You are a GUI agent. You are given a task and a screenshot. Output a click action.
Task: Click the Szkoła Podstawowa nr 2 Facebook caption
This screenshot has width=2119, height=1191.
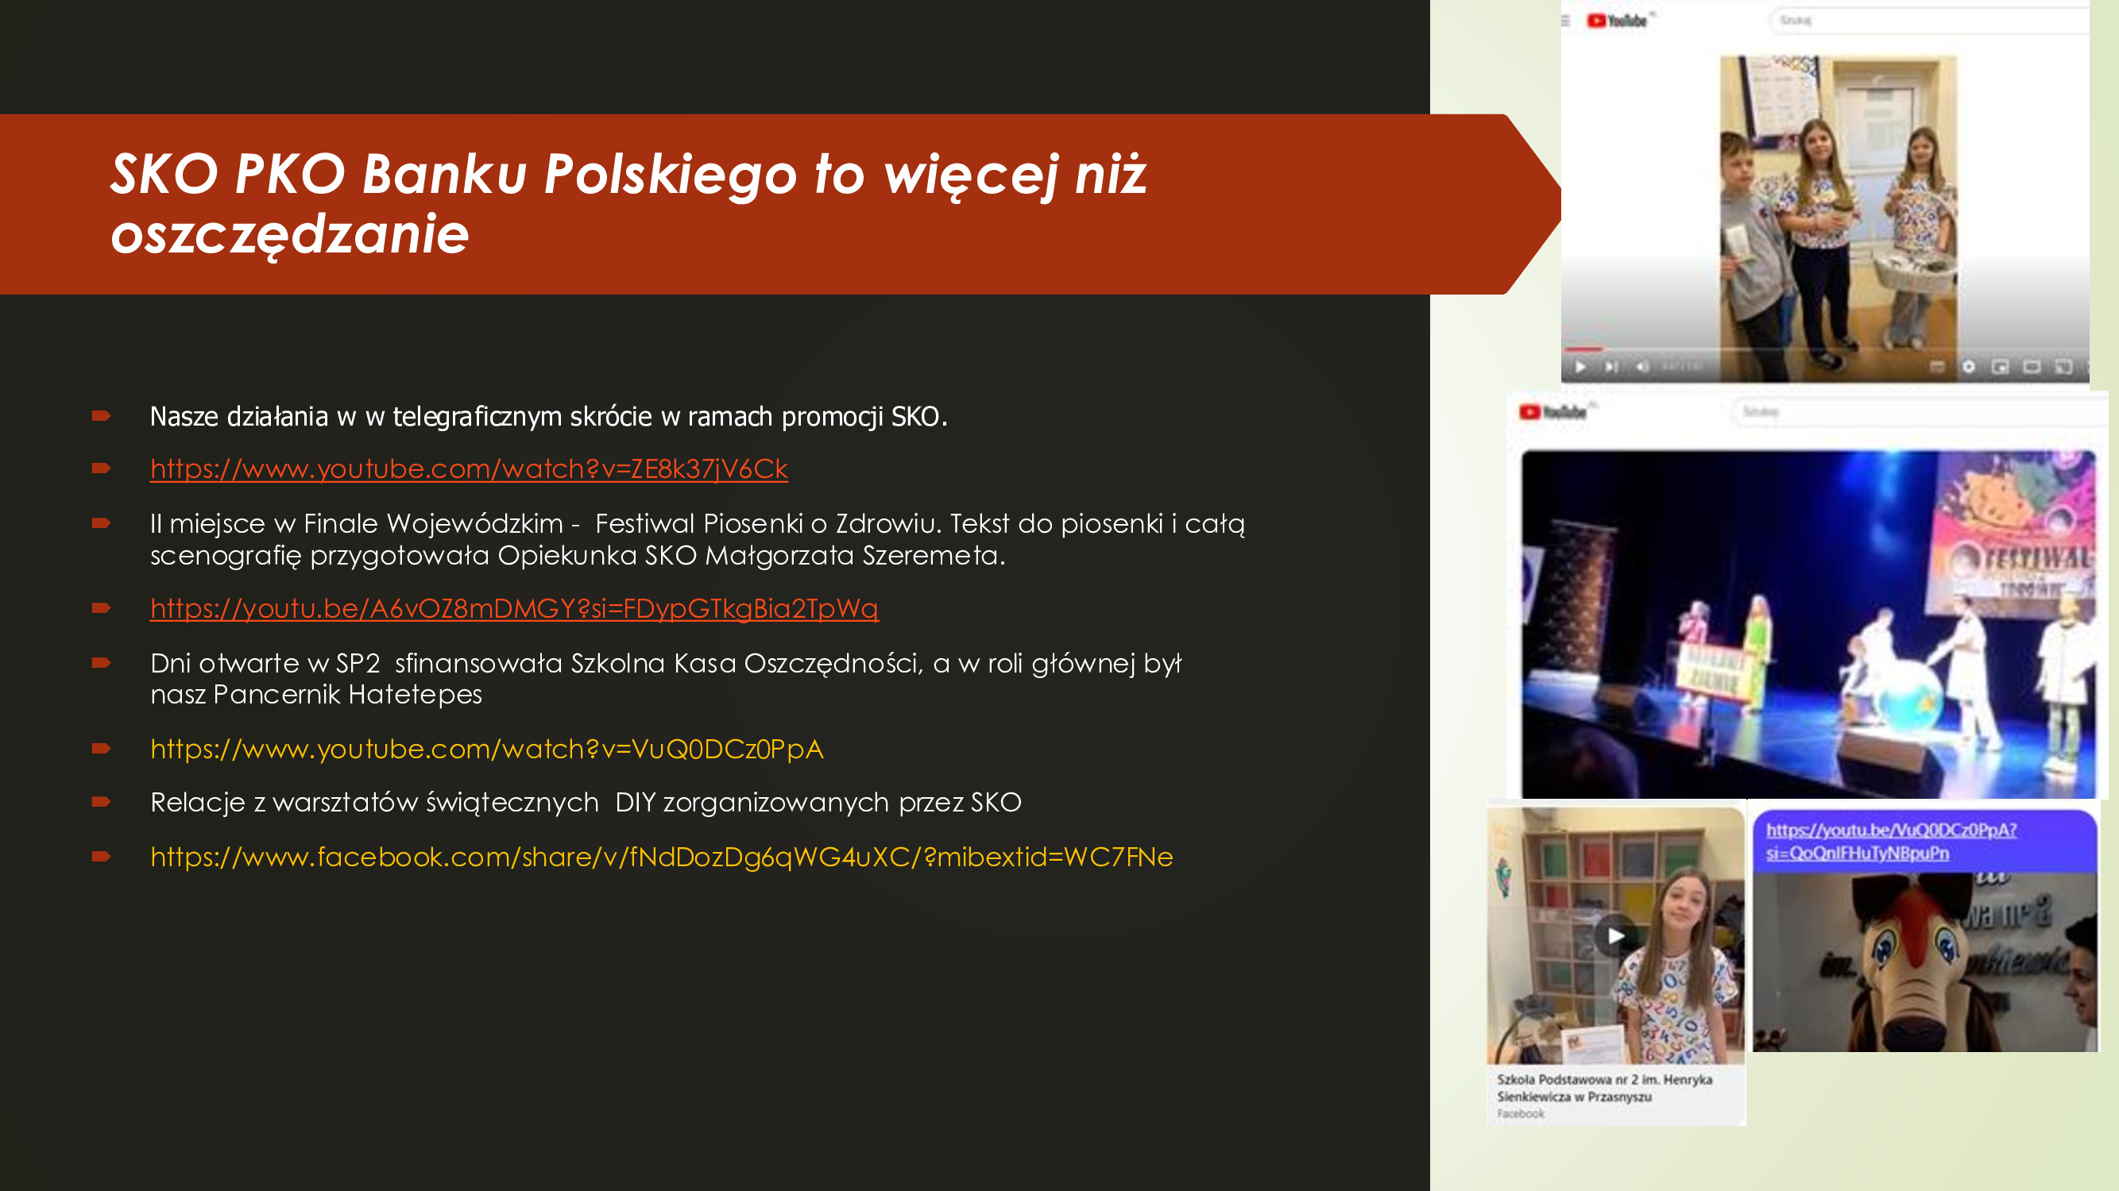coord(1604,1088)
